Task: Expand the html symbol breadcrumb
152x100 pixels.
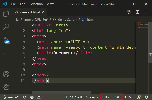Action: (88, 19)
